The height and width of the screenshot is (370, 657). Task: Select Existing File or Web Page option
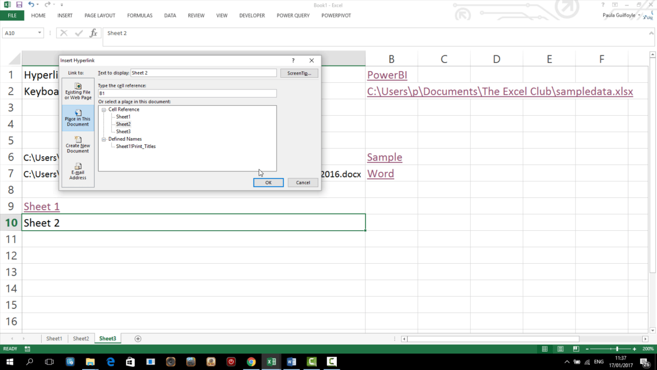pos(78,92)
